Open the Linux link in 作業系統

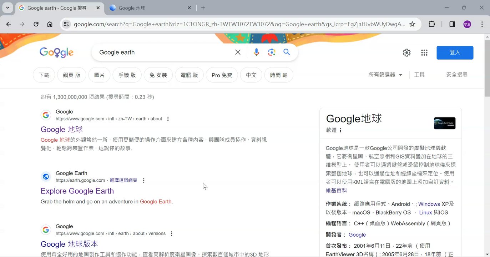pyautogui.click(x=425, y=213)
